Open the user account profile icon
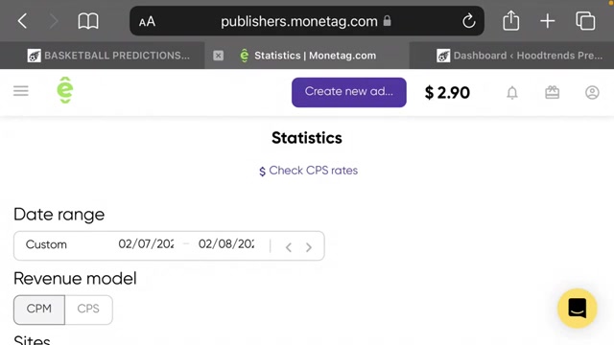Image resolution: width=614 pixels, height=345 pixels. [592, 92]
